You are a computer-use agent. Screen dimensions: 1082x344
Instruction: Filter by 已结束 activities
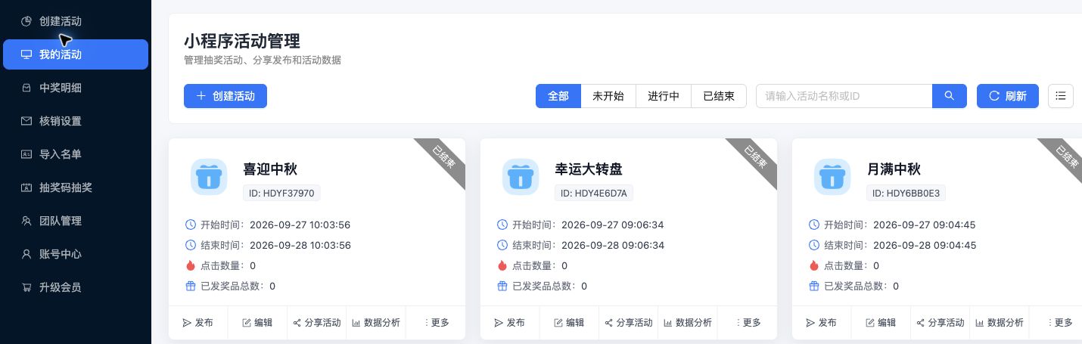(x=719, y=96)
